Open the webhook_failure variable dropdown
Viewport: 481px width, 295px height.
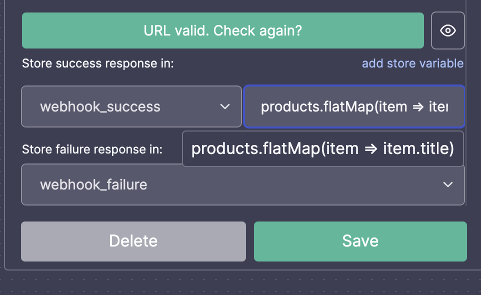coord(242,184)
